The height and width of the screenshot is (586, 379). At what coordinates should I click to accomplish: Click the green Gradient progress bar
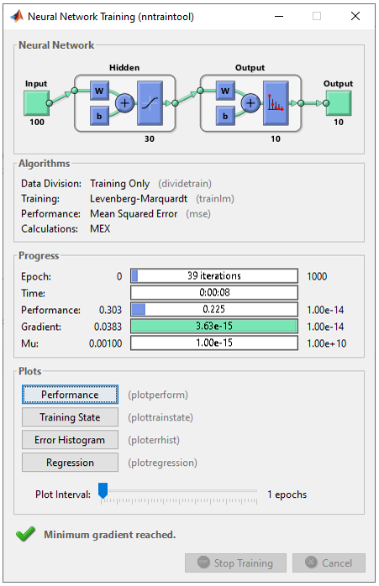click(214, 327)
